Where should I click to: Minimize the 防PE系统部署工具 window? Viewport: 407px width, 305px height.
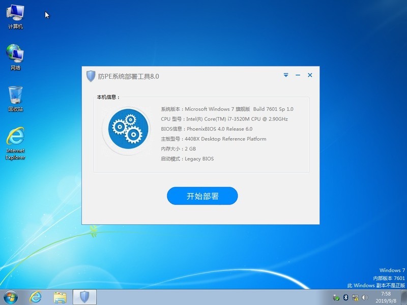(298, 75)
